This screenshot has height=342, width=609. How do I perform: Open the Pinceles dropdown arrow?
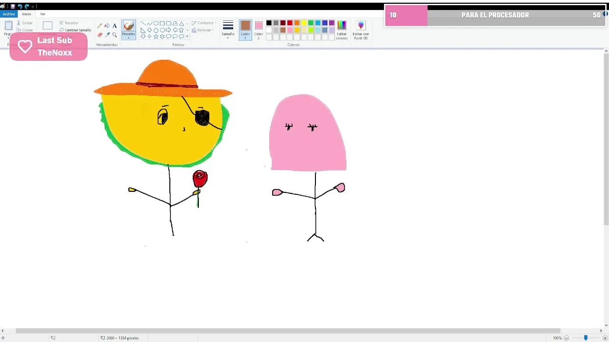(x=128, y=38)
